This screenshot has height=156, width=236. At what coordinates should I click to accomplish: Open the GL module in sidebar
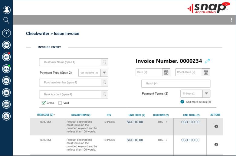click(x=6, y=116)
